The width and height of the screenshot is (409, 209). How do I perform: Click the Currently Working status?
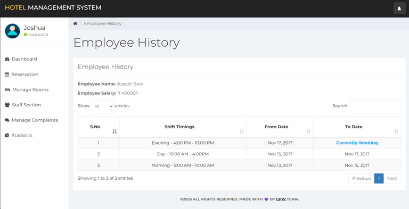pyautogui.click(x=357, y=143)
